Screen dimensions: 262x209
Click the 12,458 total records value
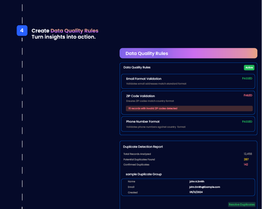[248, 154]
